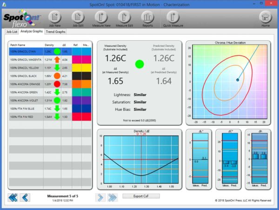This screenshot has width=279, height=210.
Task: Click the orange circle for GRACOL BLACK
Action: (x=57, y=76)
